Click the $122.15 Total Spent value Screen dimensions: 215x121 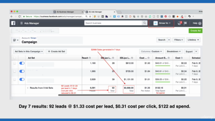click(159, 88)
